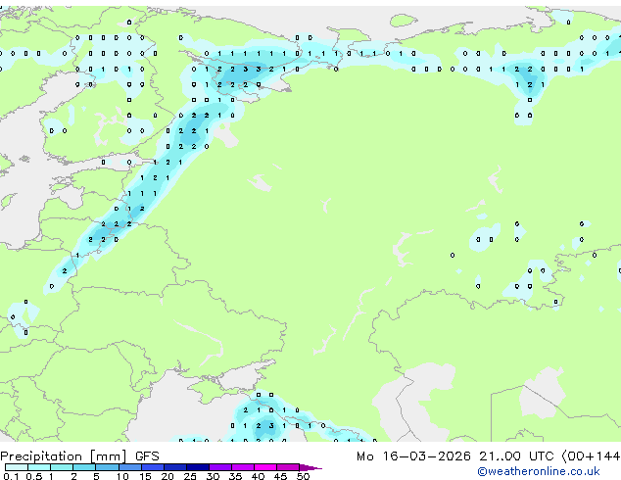Viewport: 621px width, 480px height.
Task: Pick the bright magenta swatch between 40 and 45
Action: point(265,467)
